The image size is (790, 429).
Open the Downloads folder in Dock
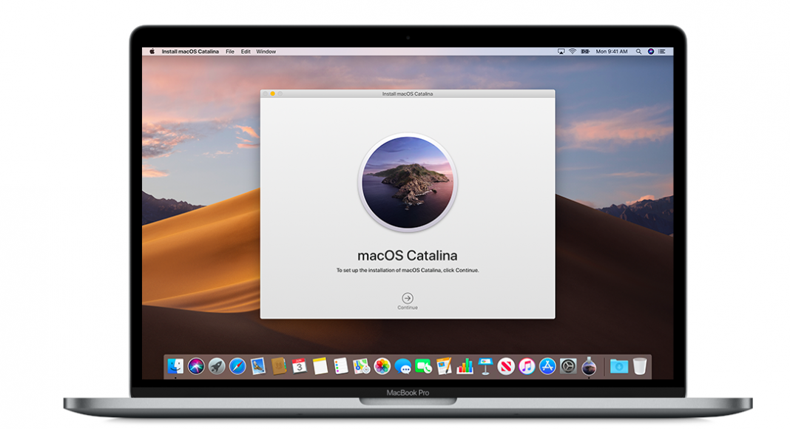[x=618, y=366]
